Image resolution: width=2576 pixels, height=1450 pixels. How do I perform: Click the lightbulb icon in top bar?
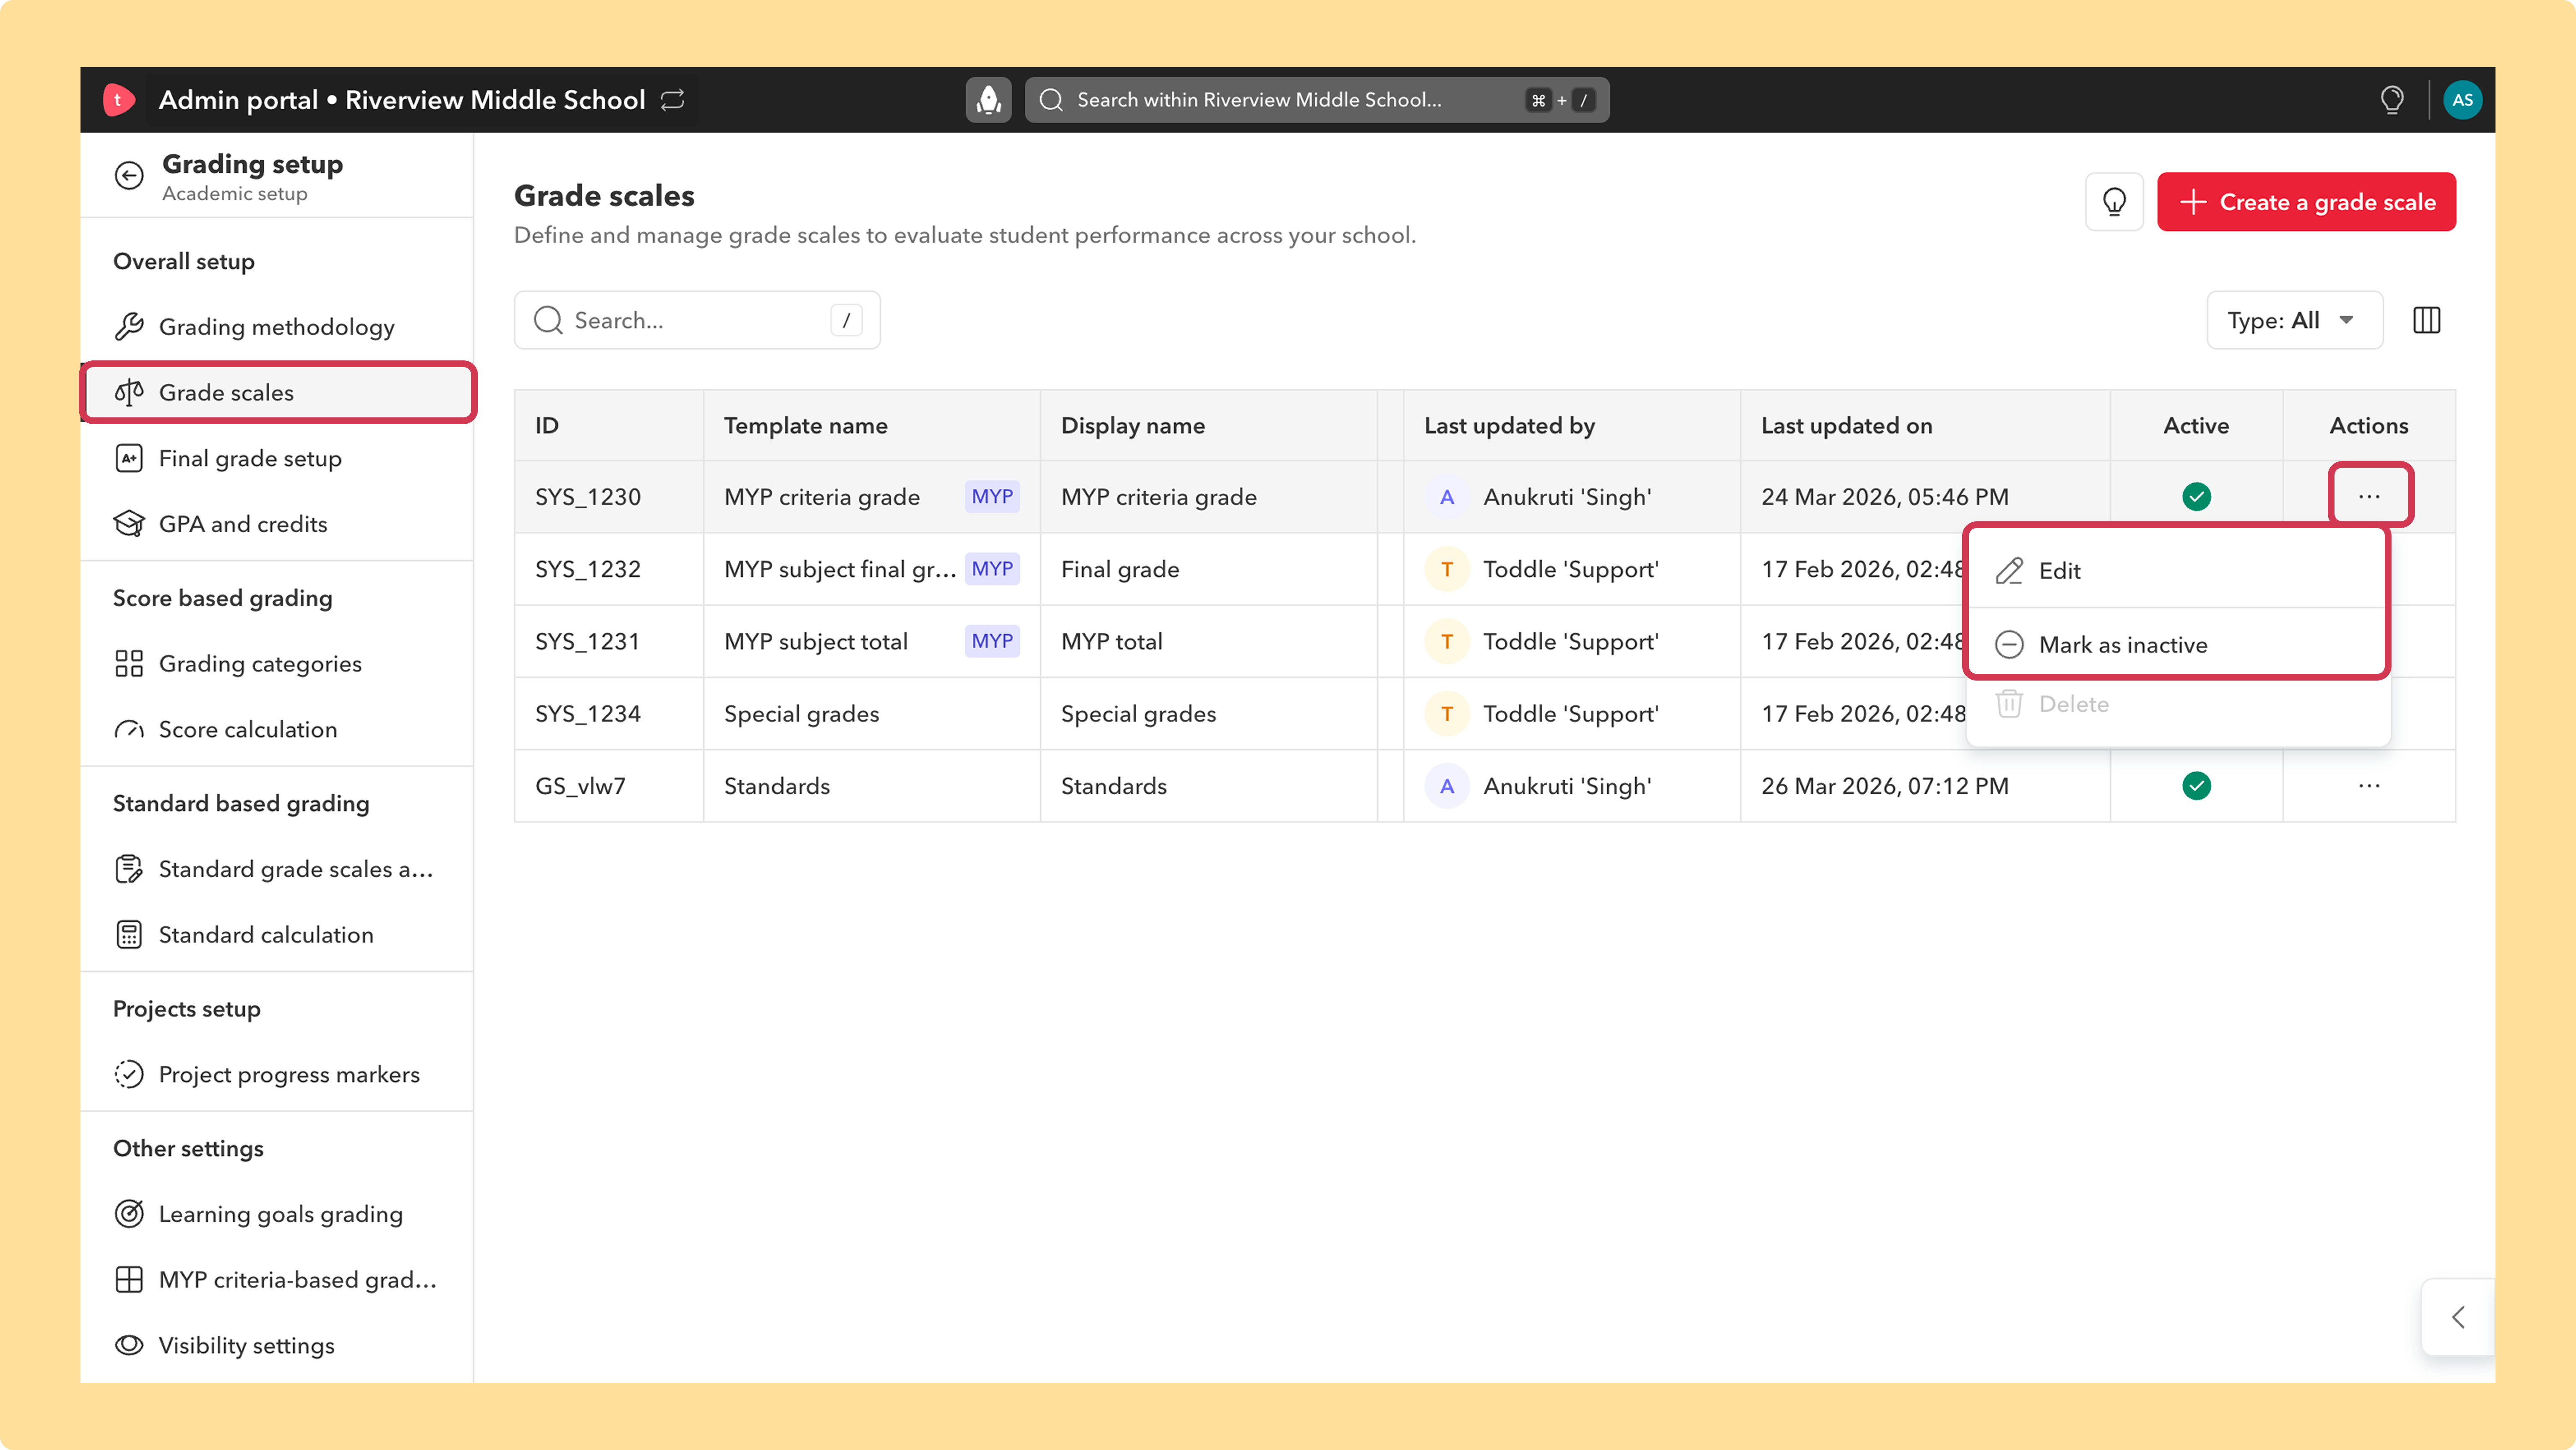(x=2391, y=100)
